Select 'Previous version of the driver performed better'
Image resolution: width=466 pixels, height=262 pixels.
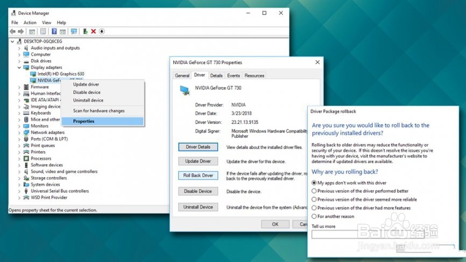[314, 191]
